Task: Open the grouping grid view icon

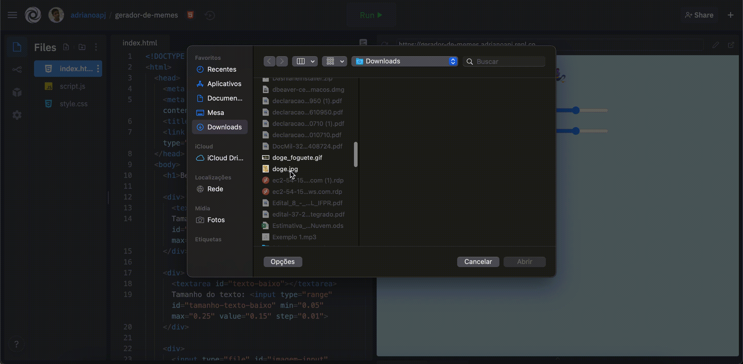Action: 330,61
